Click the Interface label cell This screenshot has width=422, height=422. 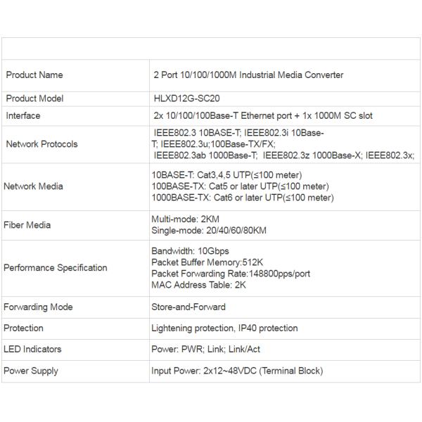pyautogui.click(x=23, y=116)
